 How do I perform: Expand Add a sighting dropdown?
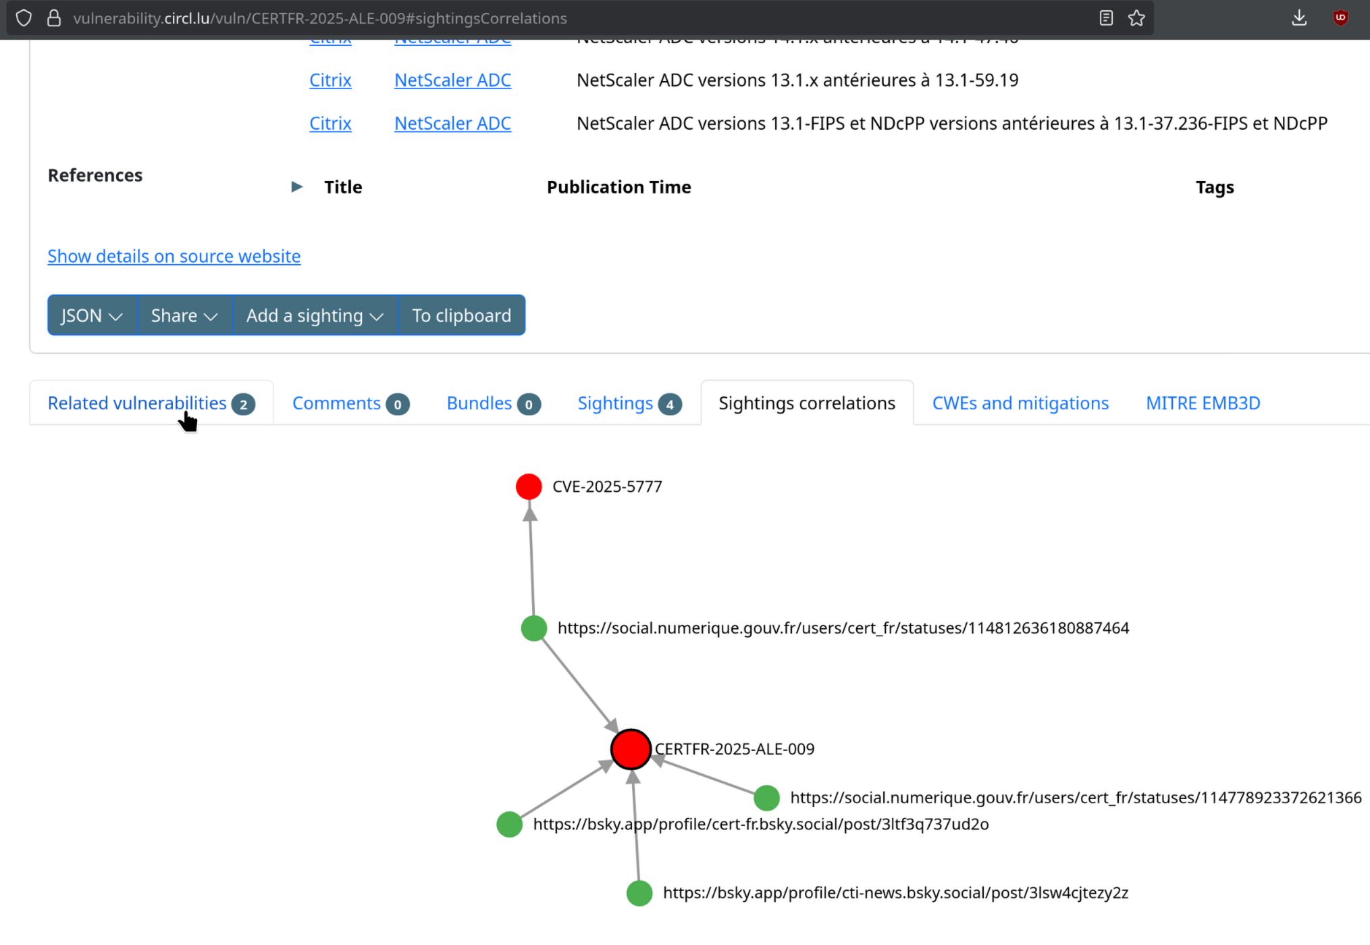pos(315,315)
